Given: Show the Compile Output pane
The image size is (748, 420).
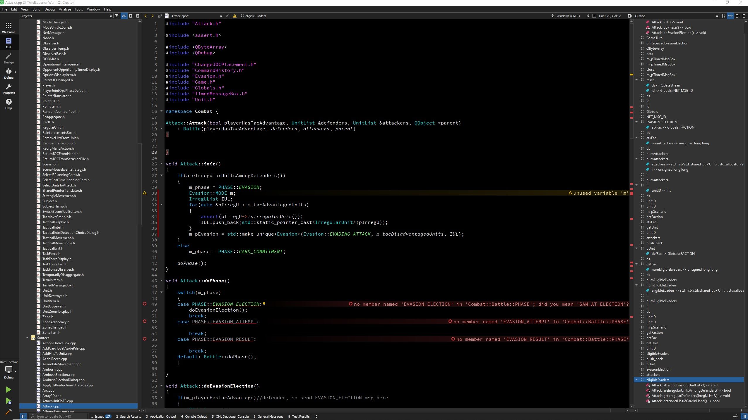Looking at the screenshot, I should [x=194, y=416].
